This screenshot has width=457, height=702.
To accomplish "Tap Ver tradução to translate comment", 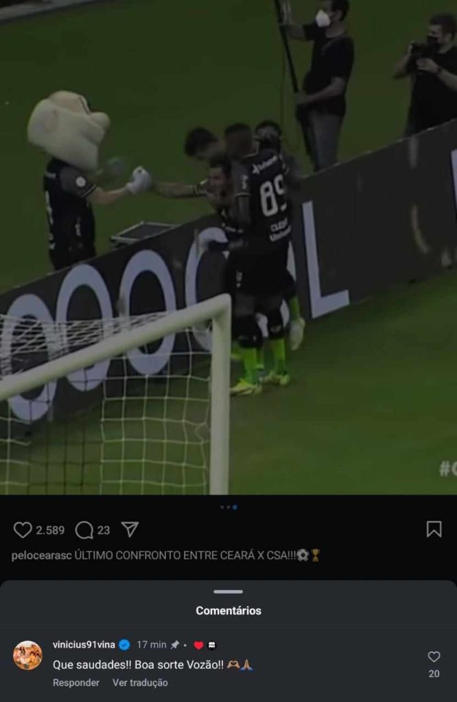I will tap(140, 683).
